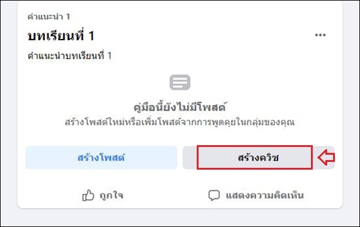Click the สร้างโพสต์ใหม่หรือเพิ่มโพสต์ helper subtext

179,122
